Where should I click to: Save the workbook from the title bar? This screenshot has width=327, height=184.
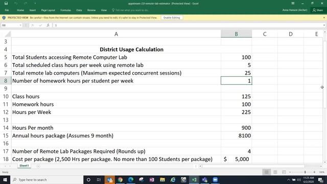6,4
